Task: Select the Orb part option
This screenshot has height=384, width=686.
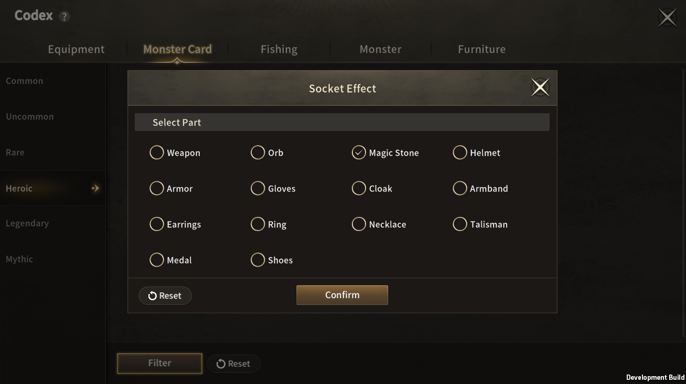Action: 258,152
